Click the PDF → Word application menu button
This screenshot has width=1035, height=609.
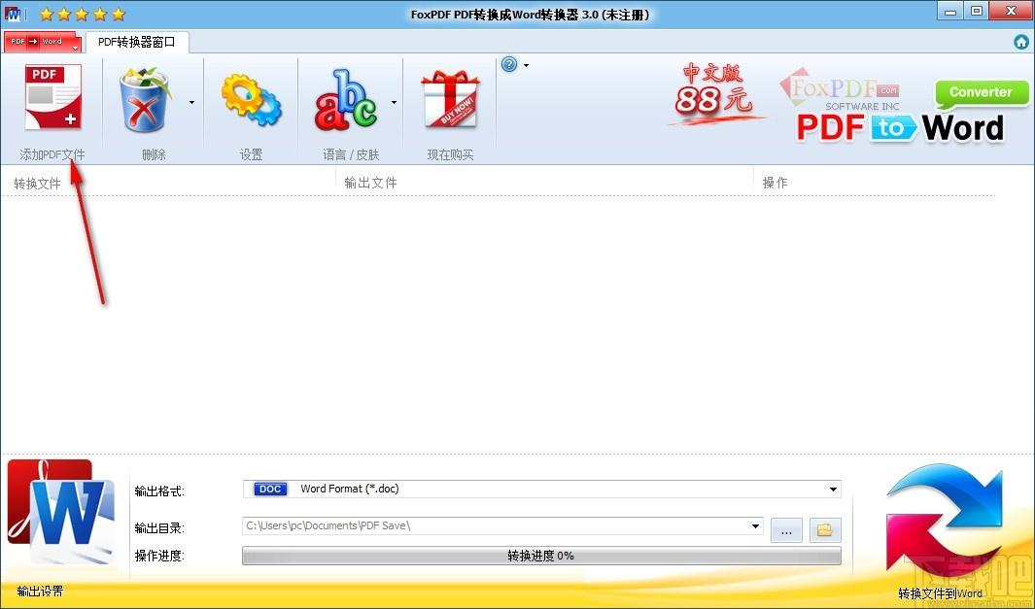pyautogui.click(x=42, y=41)
